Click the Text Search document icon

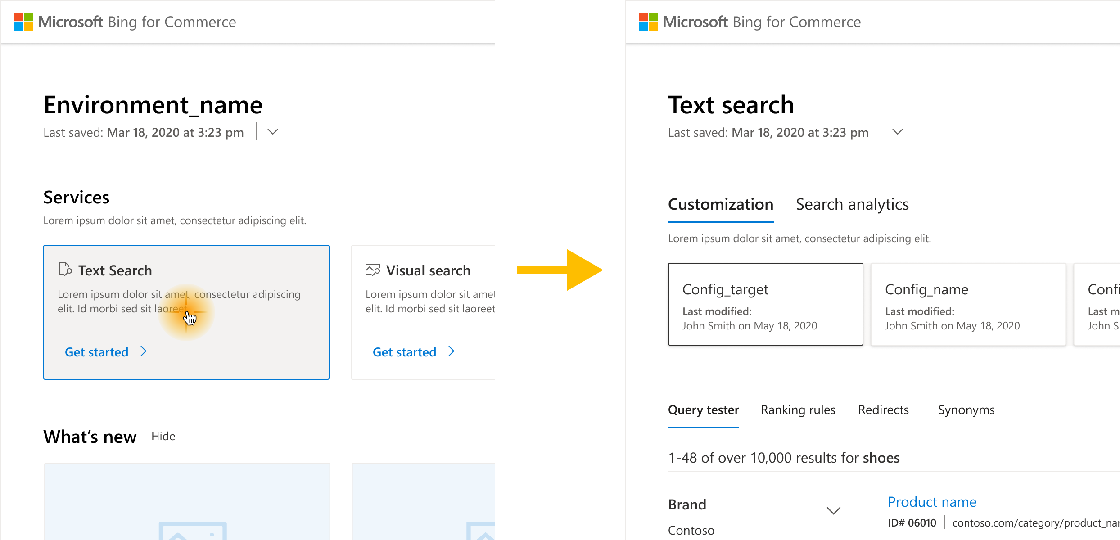coord(65,269)
